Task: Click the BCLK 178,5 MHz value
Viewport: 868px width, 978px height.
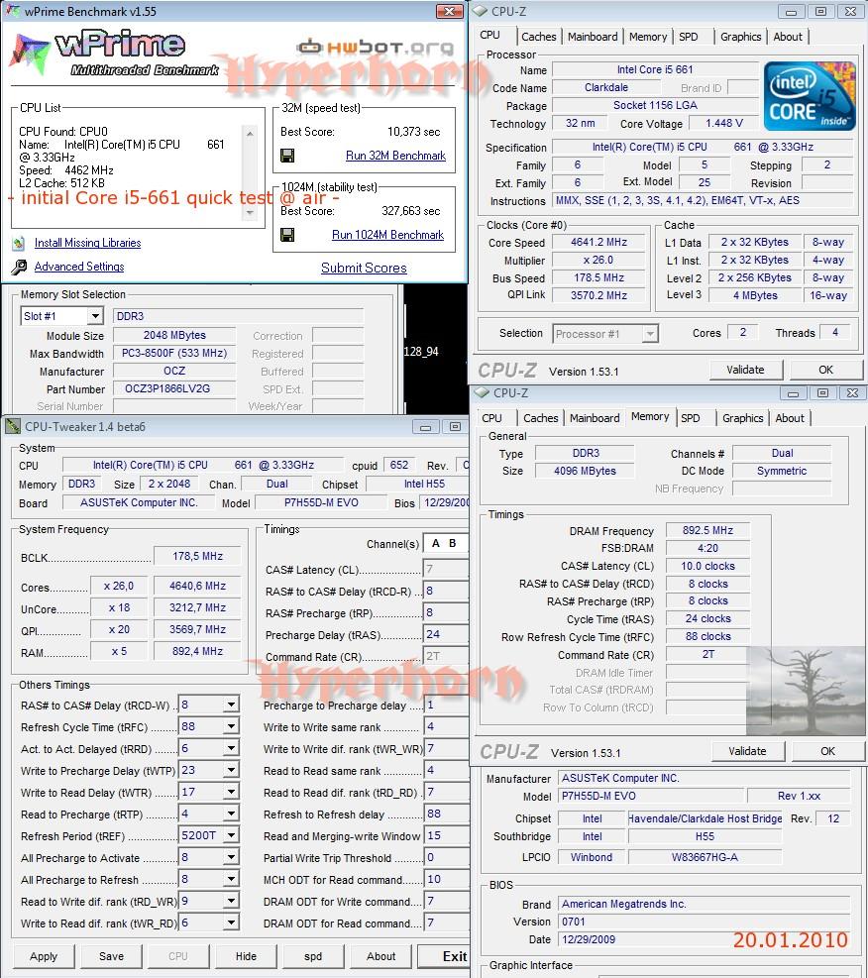Action: point(197,556)
